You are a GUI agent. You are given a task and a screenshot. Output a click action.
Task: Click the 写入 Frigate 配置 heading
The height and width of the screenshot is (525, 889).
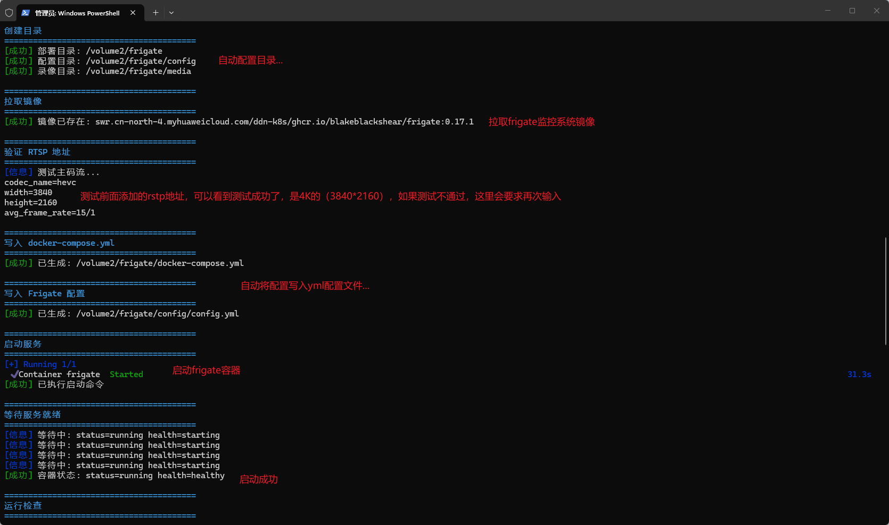point(45,294)
